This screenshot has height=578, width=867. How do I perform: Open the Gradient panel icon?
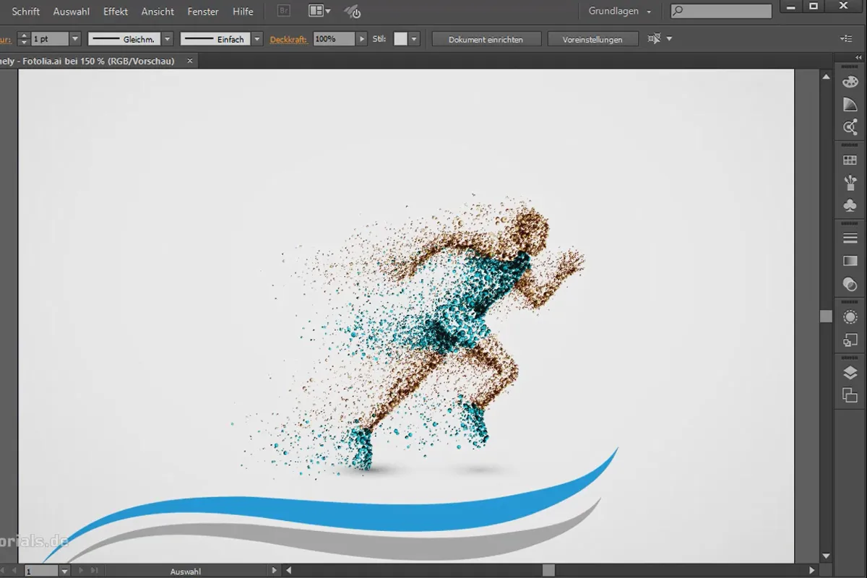click(850, 261)
